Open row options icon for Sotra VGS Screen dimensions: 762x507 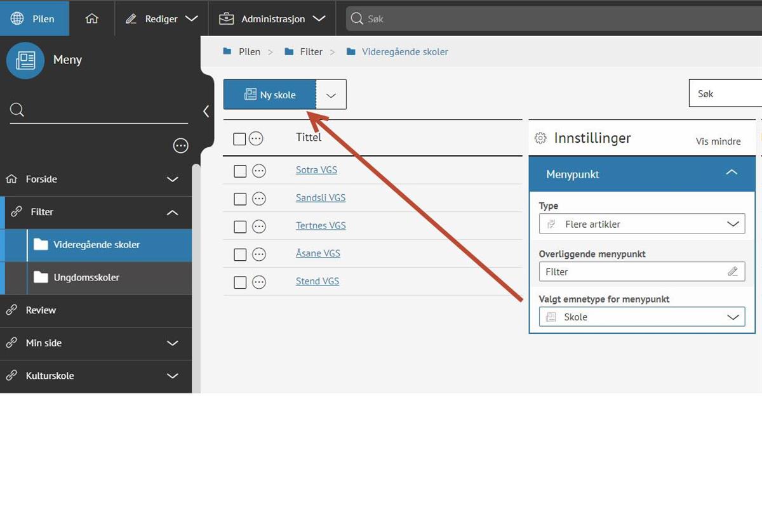[259, 171]
